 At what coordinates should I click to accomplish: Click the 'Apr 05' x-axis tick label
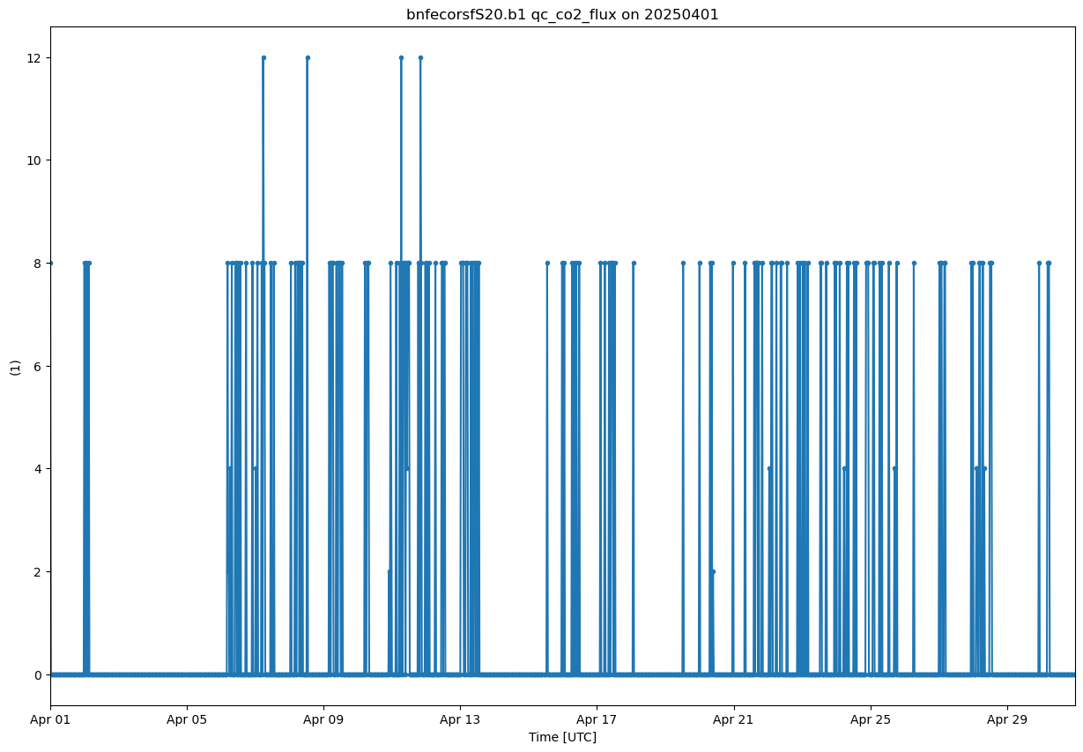tap(187, 719)
